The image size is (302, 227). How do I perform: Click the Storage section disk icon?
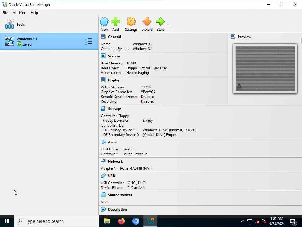click(x=103, y=109)
